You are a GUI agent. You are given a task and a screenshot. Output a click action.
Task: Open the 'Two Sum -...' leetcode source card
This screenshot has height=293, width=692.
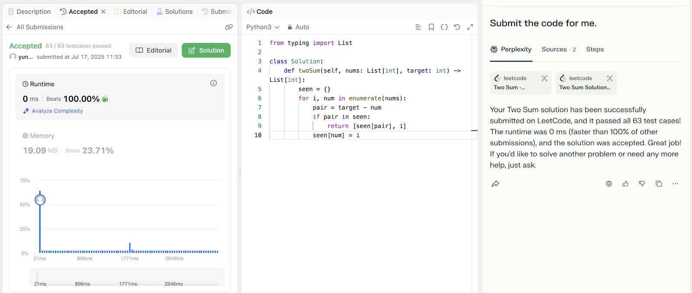(x=521, y=83)
